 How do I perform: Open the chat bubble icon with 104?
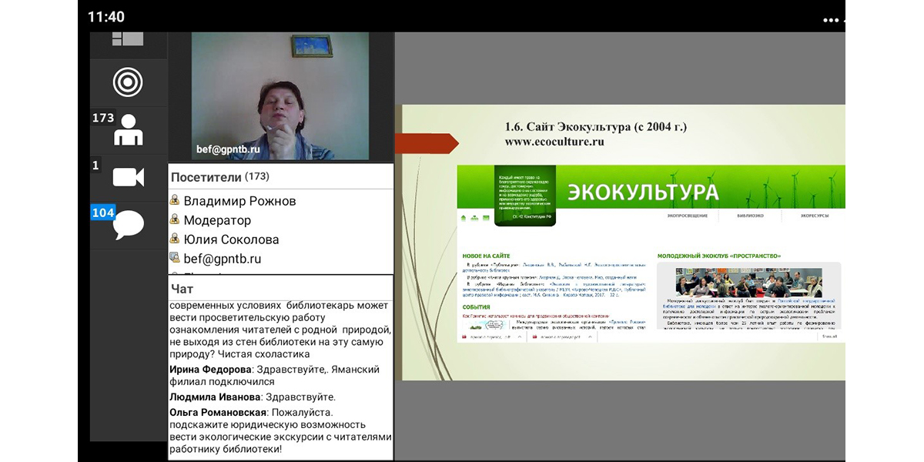point(128,224)
